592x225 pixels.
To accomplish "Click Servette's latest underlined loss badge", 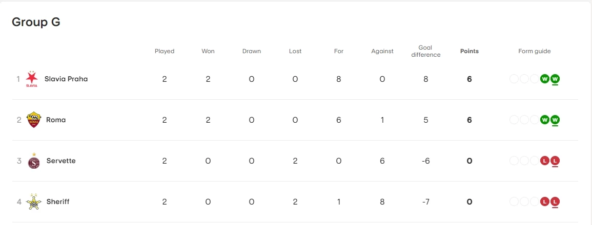I will click(x=555, y=161).
